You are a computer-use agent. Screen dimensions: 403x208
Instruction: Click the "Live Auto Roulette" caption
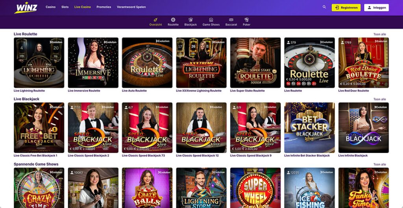coord(135,91)
